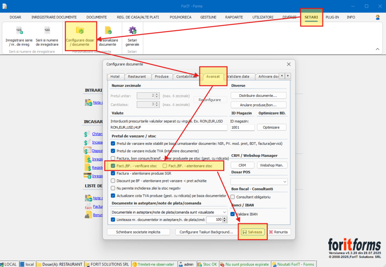
Task: Open Configurare dosar / documente
Action: [x=80, y=31]
